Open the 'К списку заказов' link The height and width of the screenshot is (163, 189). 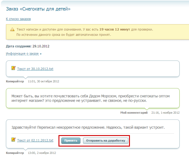coord(18,19)
